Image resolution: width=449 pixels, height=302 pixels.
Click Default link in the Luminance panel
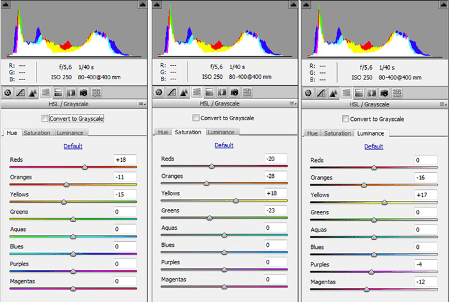[373, 147]
